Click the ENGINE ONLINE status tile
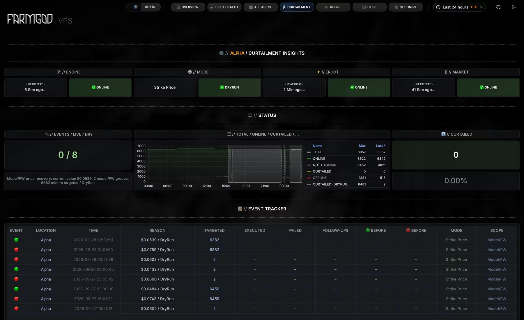The image size is (524, 320). click(x=100, y=87)
